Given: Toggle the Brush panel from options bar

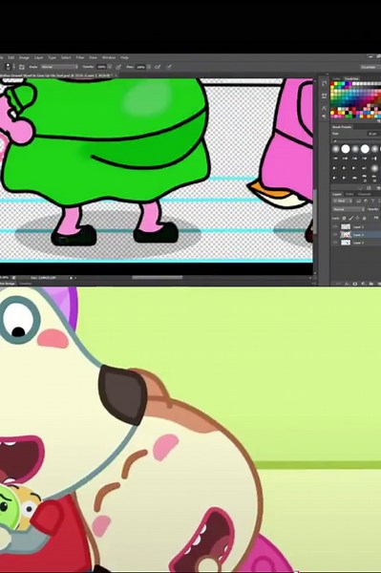Looking at the screenshot, I should point(22,67).
